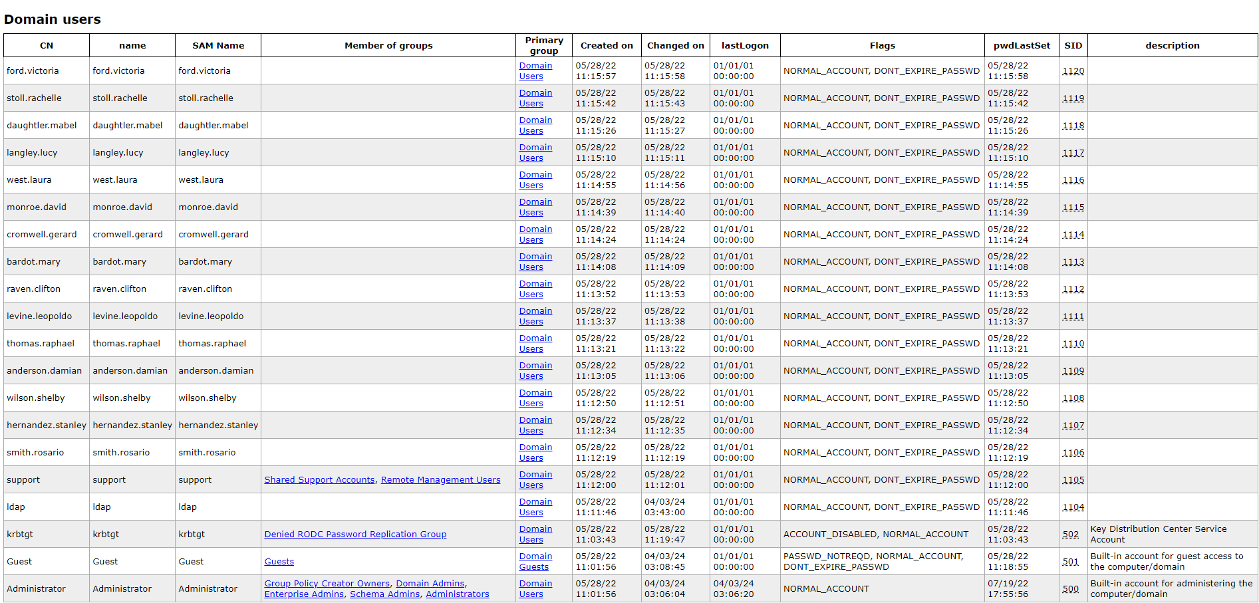Click SID 502 for krbtgt account
The height and width of the screenshot is (603, 1259).
(1070, 535)
